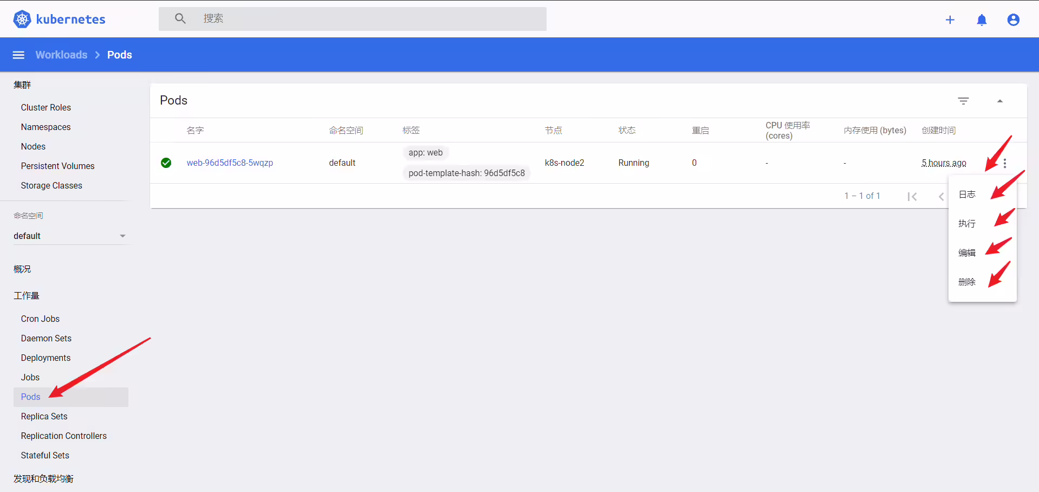1039x492 pixels.
Task: Open Namespaces in sidebar
Action: (46, 127)
